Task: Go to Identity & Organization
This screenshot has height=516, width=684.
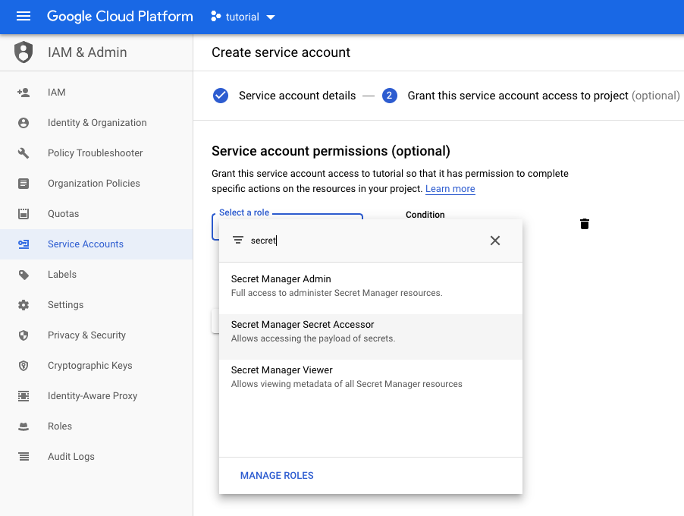Action: (96, 123)
